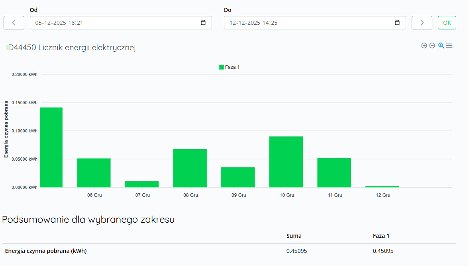Select the Do date input field
Screen dimensions: 469x266
[x=299, y=23]
